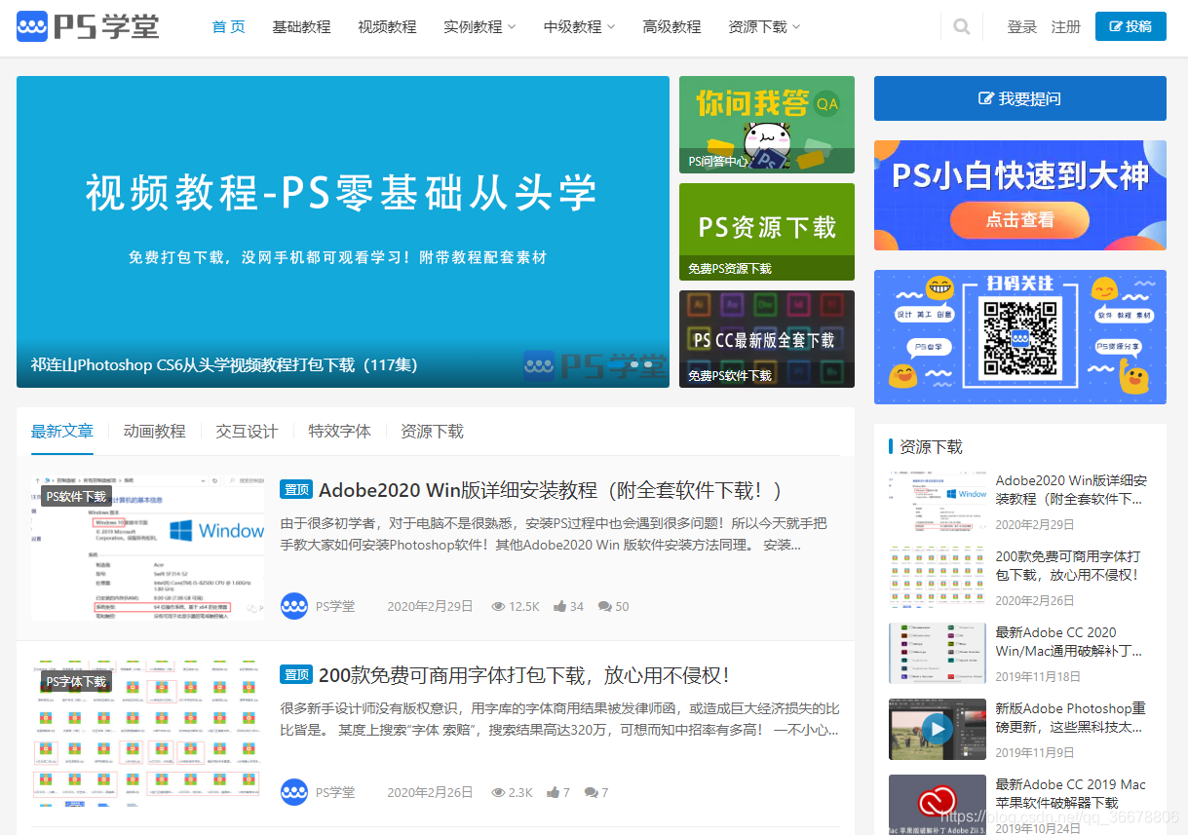
Task: Click the PS学堂 site logo
Action: (88, 26)
